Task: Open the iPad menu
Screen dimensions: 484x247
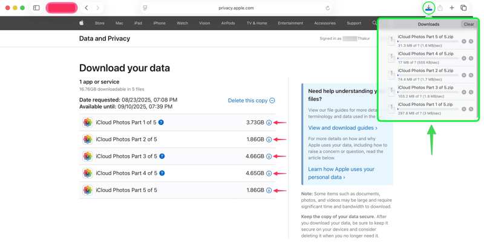Action: tap(138, 23)
